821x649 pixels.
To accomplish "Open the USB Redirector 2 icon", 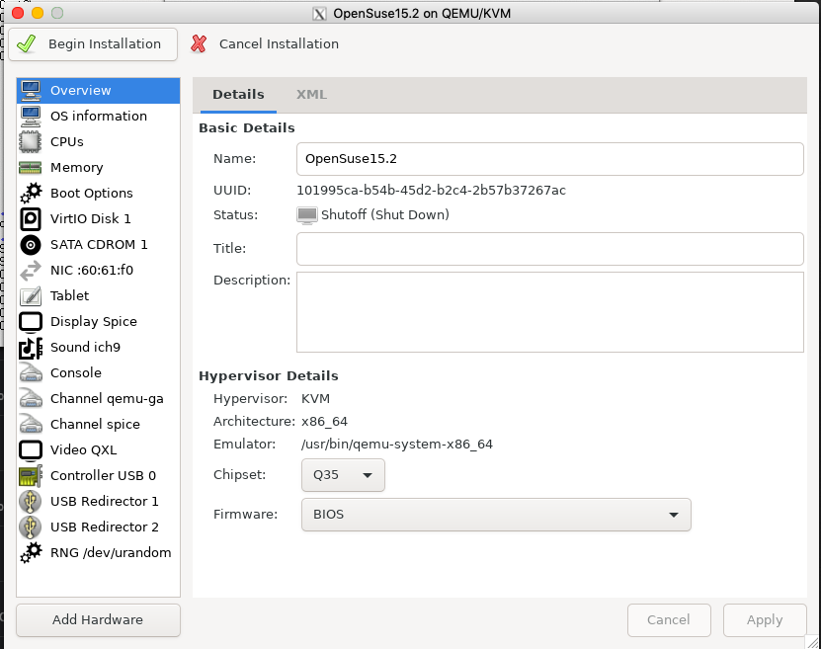I will tap(31, 527).
